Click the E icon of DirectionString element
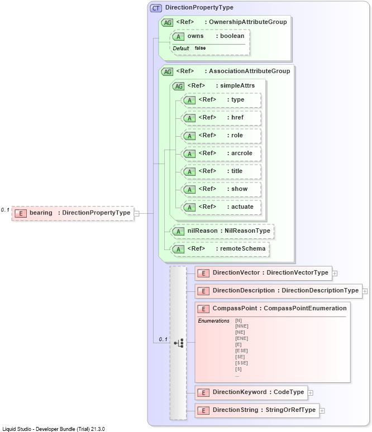The height and width of the screenshot is (432, 372). point(203,411)
